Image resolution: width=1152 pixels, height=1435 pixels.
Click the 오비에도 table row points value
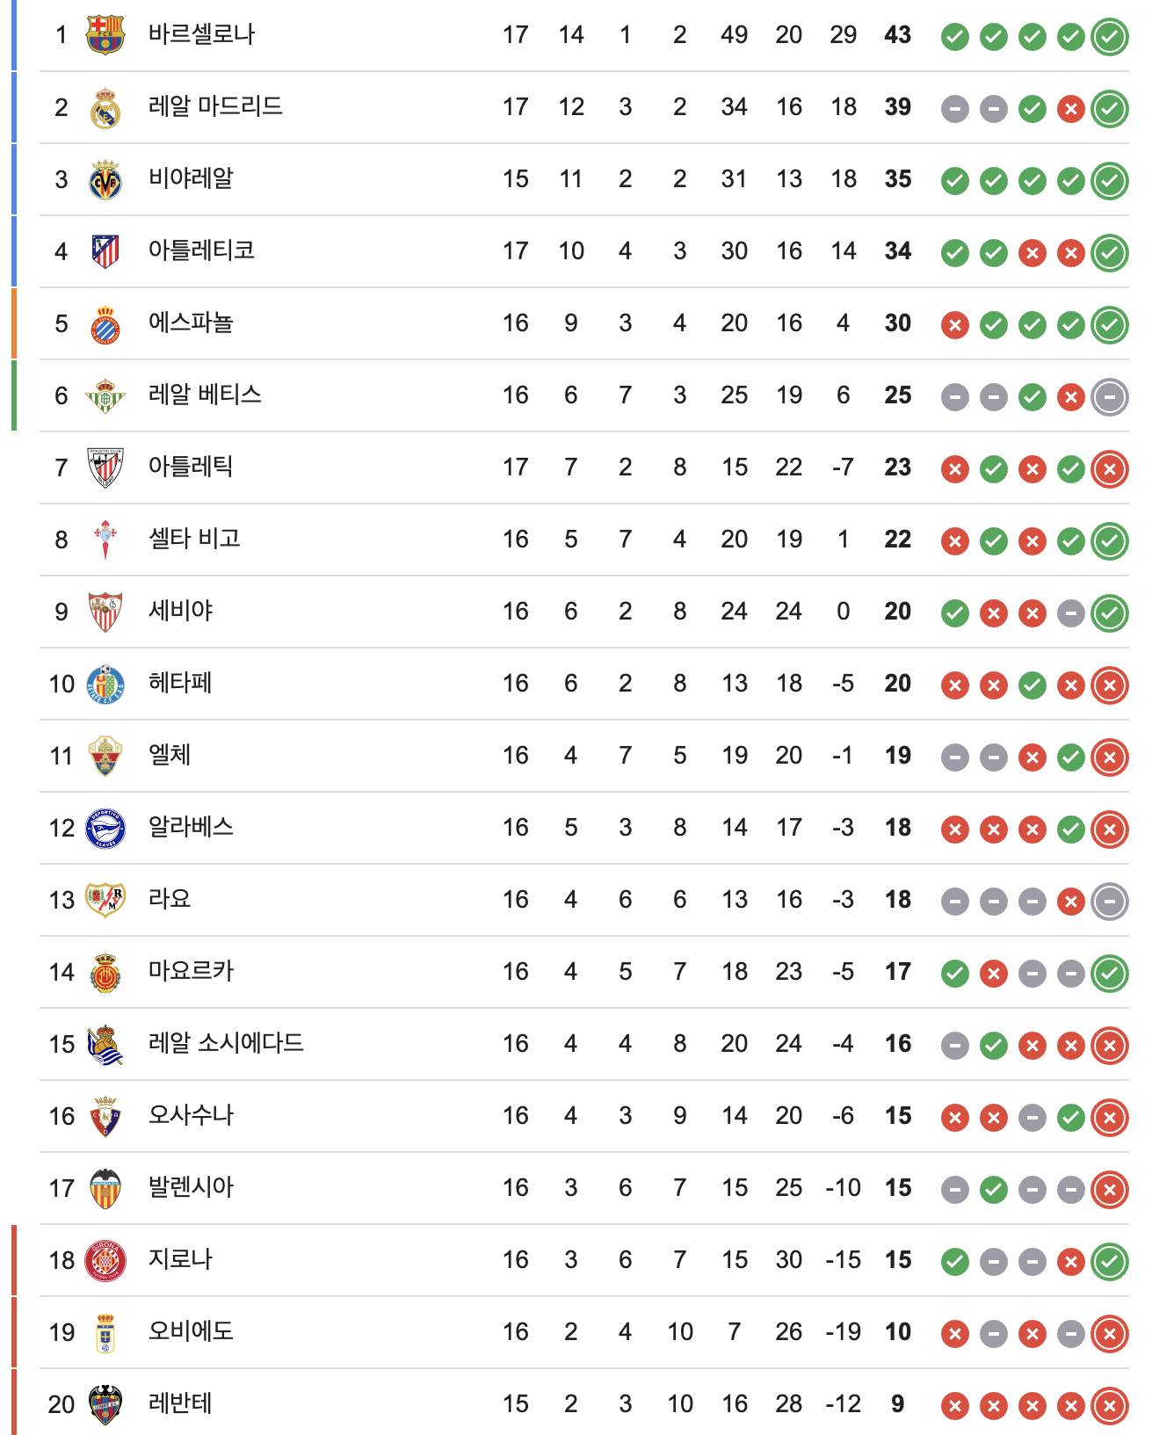click(x=897, y=1332)
